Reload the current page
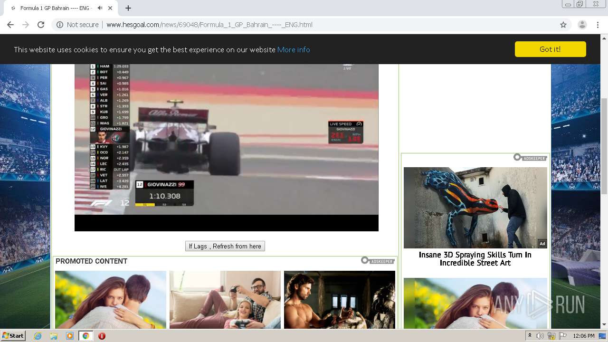 (41, 25)
